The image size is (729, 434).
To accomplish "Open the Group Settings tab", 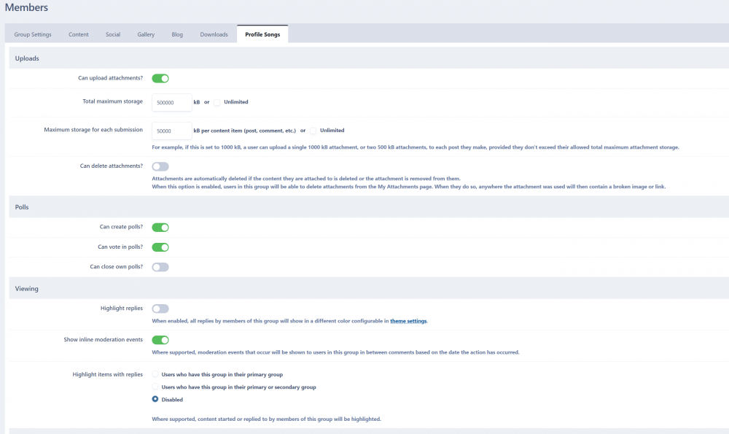I will pyautogui.click(x=33, y=34).
